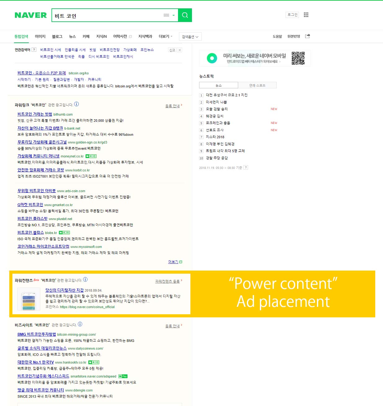Select the 통합검색 tab
Viewport: 383px width, 406px height.
21,37
